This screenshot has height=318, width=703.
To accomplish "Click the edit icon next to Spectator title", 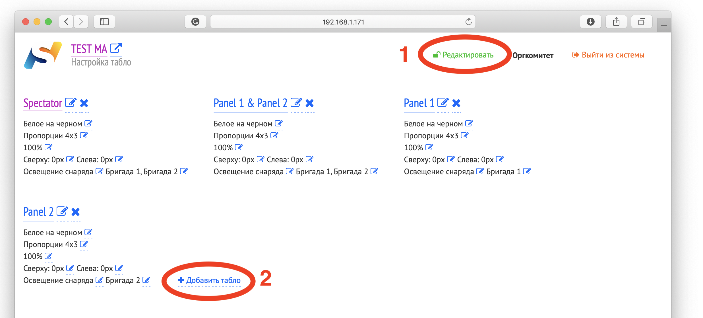I will [x=71, y=103].
